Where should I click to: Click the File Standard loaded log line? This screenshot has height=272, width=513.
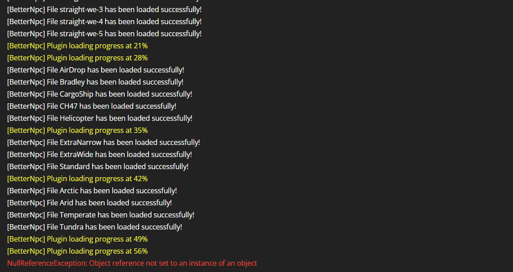(x=98, y=166)
